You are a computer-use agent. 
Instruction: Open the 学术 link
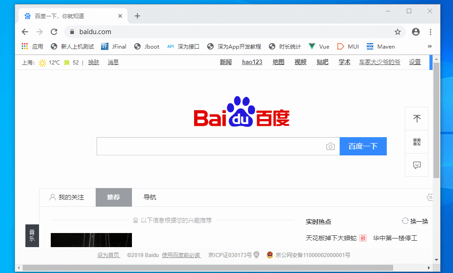pos(344,62)
